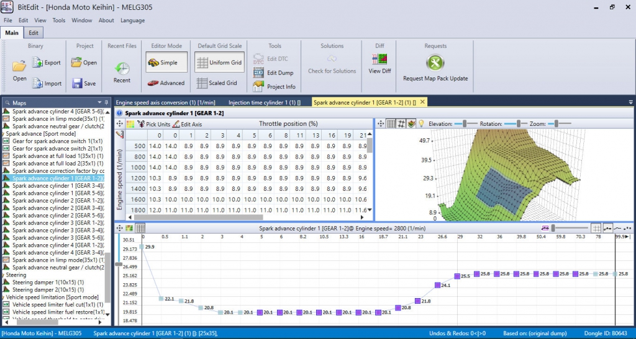Image resolution: width=636 pixels, height=339 pixels.
Task: Click the move icon in the table toolbar
Action: [120, 124]
